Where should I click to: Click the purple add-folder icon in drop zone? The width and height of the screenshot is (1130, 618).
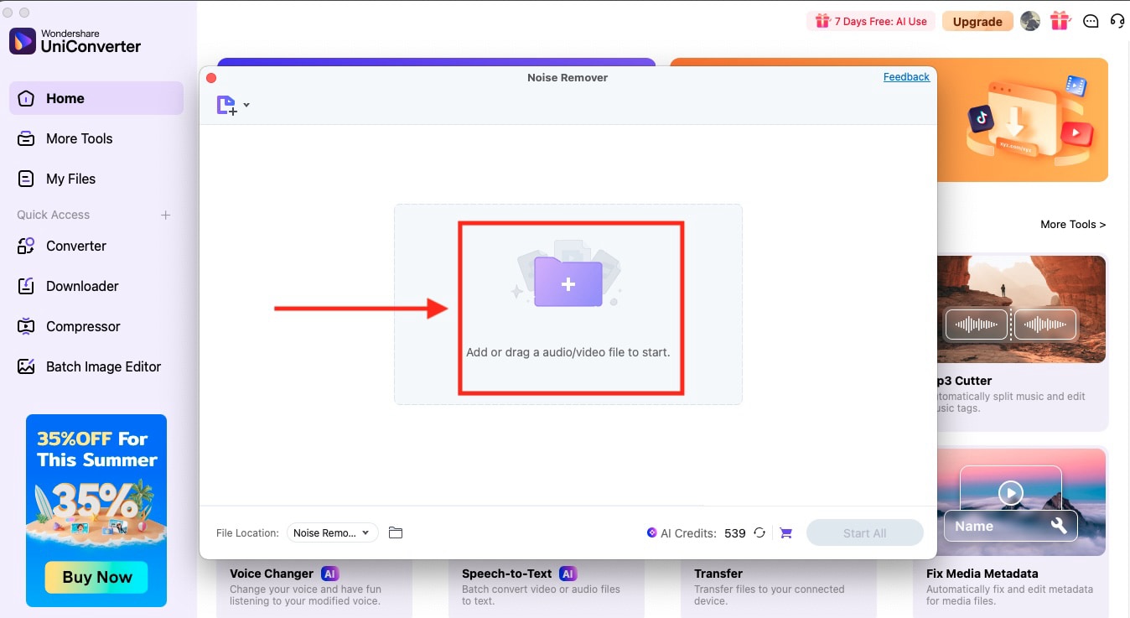click(568, 281)
